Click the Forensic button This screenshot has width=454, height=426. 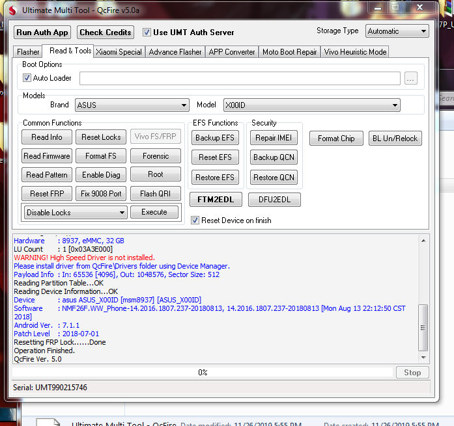click(156, 156)
